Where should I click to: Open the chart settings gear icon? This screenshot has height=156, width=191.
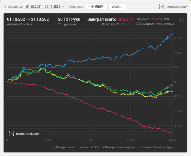181,20
